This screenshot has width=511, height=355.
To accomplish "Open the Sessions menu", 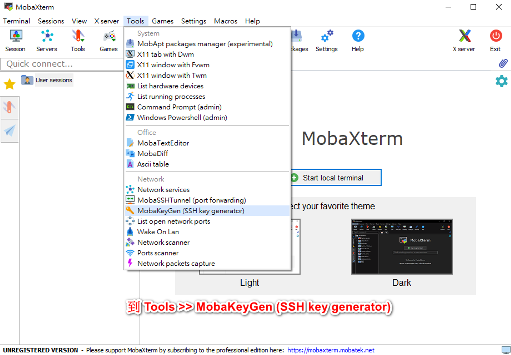I will [x=51, y=21].
